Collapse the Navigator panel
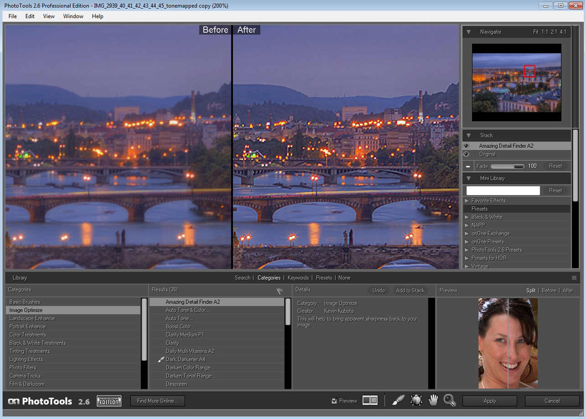 (468, 32)
